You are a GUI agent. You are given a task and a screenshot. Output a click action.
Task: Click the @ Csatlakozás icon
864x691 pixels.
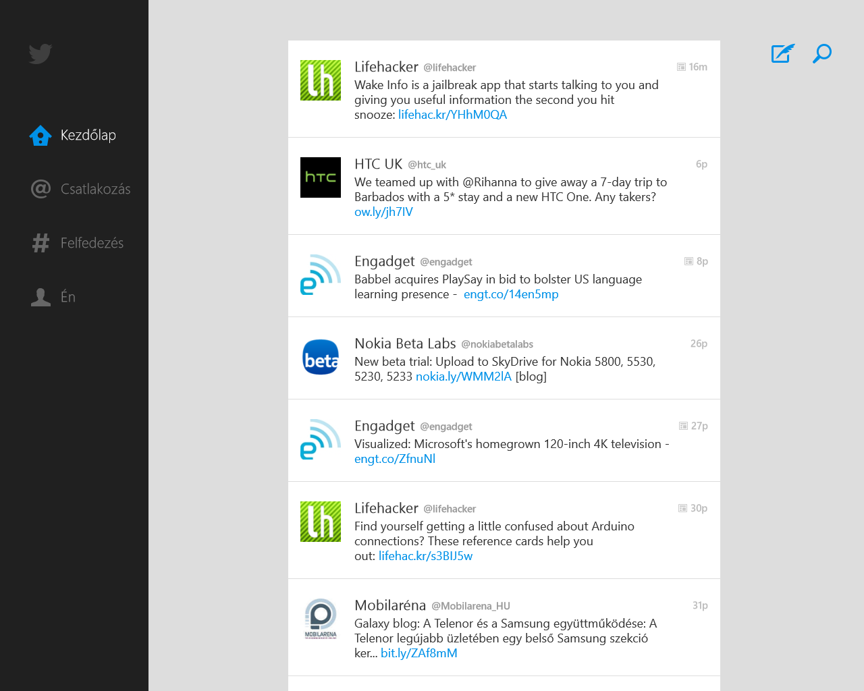coord(40,189)
